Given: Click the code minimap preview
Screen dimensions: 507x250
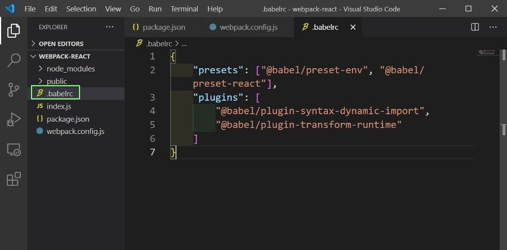Looking at the screenshot, I should click(x=488, y=52).
